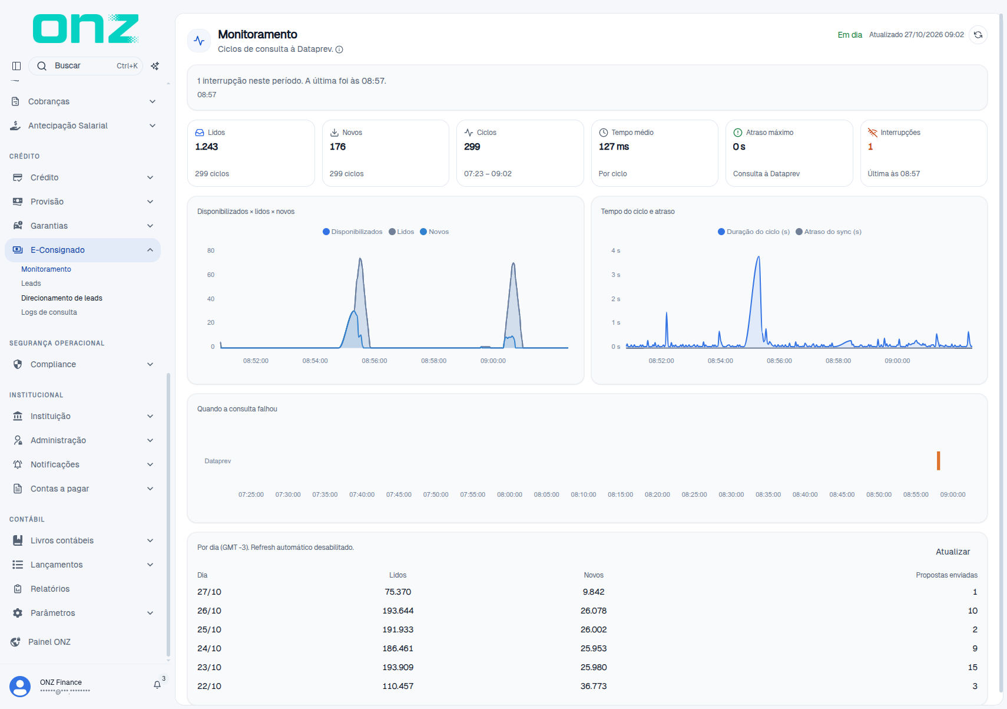Screen dimensions: 1007x709
Task: Open the notifications bell icon
Action: pos(157,685)
